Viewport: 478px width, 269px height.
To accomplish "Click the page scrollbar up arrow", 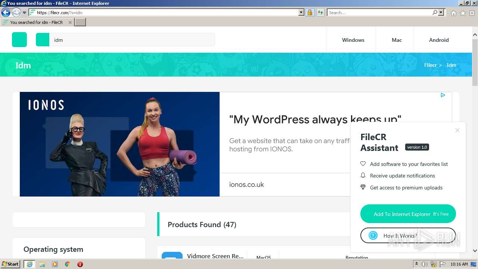I will point(475,35).
